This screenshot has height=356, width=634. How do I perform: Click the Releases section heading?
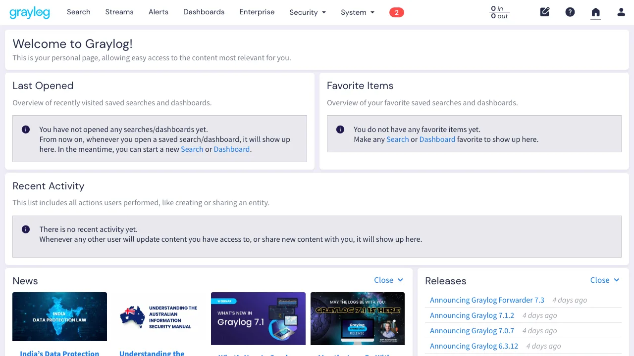(446, 281)
